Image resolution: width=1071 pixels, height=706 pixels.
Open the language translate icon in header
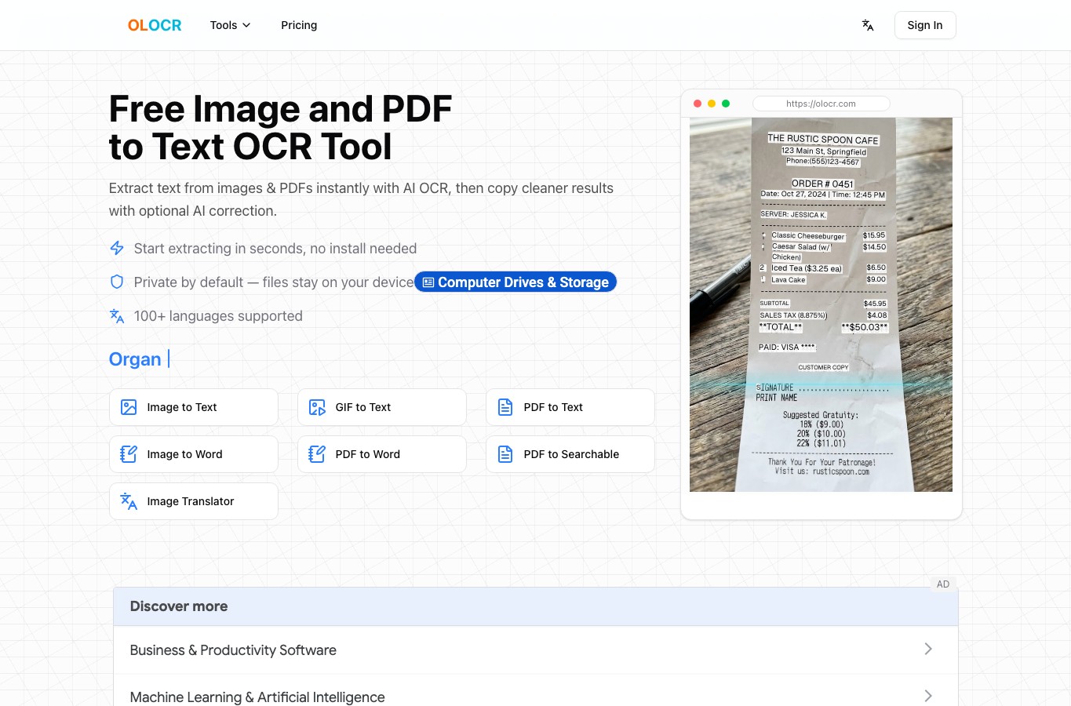867,25
